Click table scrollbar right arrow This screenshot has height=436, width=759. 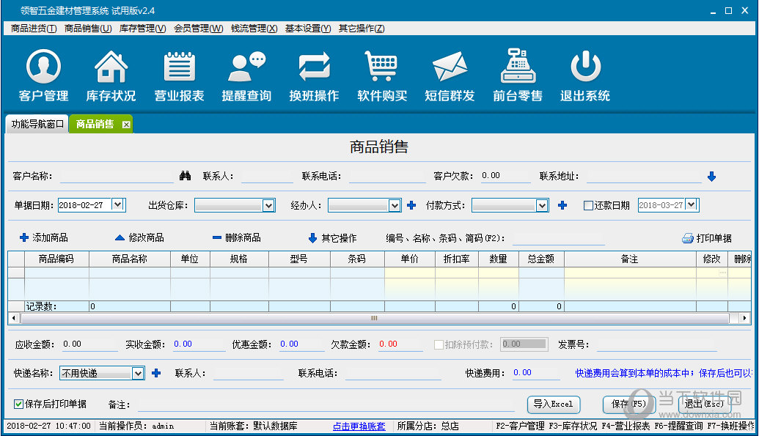click(x=744, y=318)
